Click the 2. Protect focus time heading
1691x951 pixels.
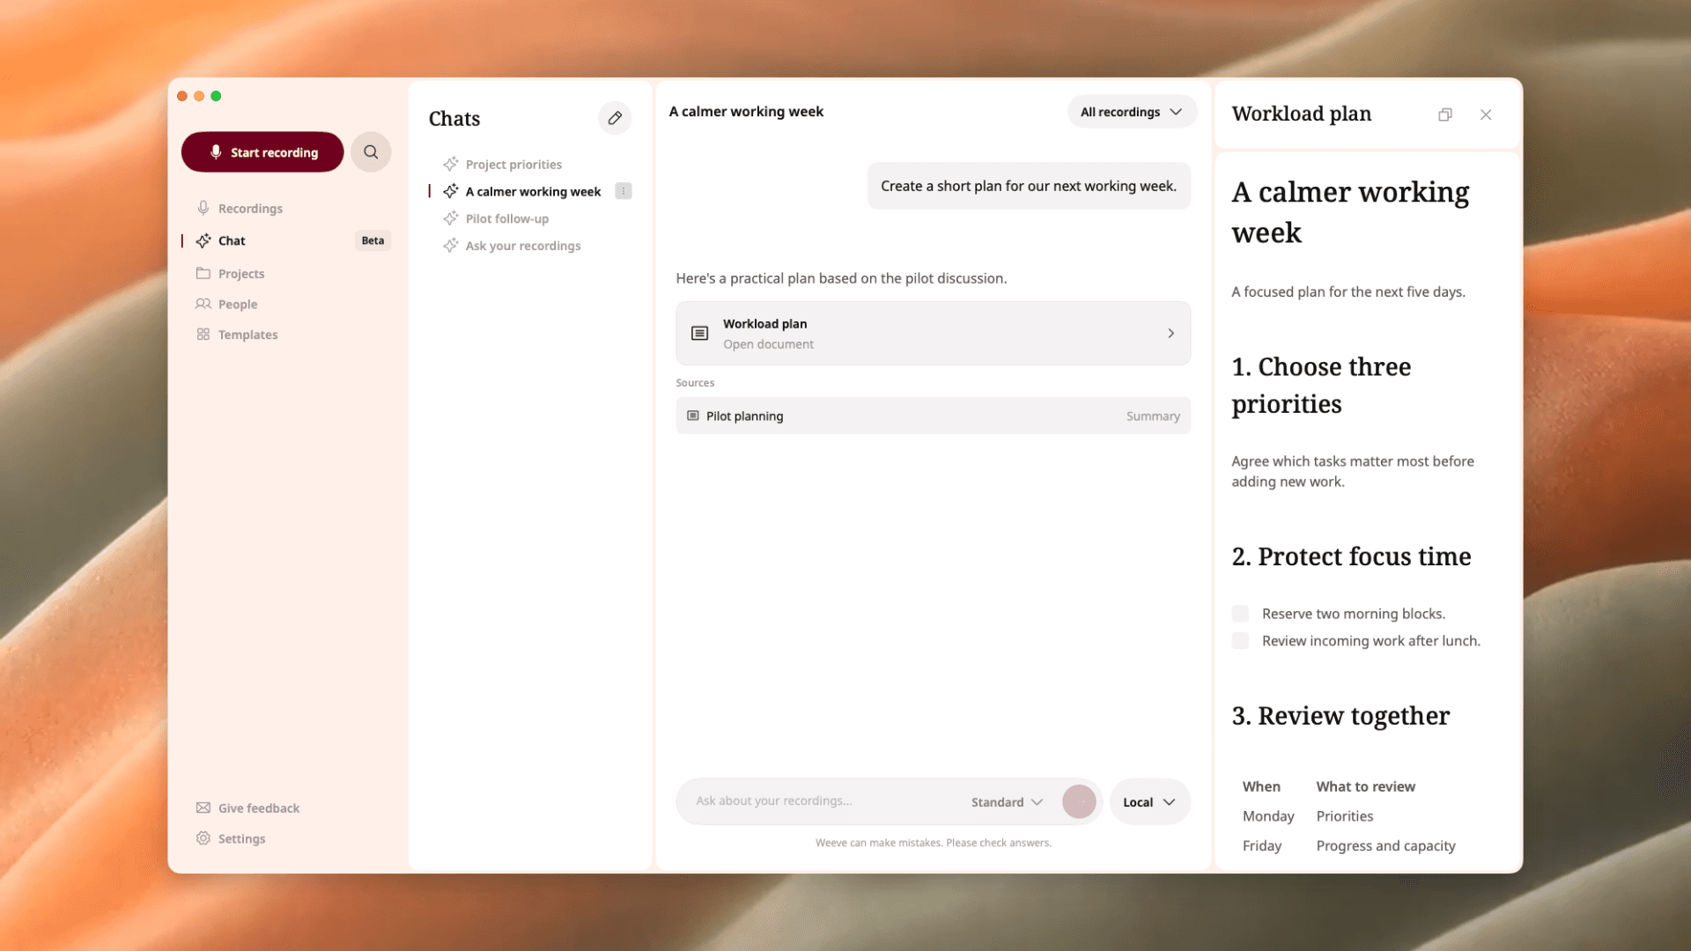click(x=1351, y=557)
